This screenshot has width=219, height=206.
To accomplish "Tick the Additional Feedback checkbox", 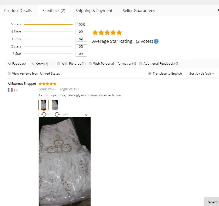I will click(x=140, y=64).
